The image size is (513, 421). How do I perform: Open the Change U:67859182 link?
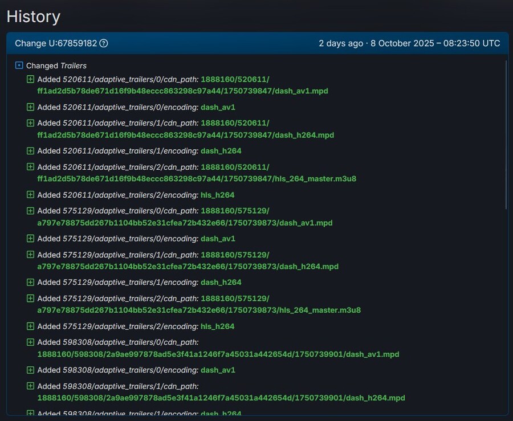coord(56,44)
